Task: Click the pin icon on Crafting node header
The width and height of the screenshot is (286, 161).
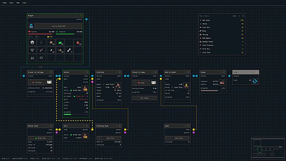Action: coord(116,72)
